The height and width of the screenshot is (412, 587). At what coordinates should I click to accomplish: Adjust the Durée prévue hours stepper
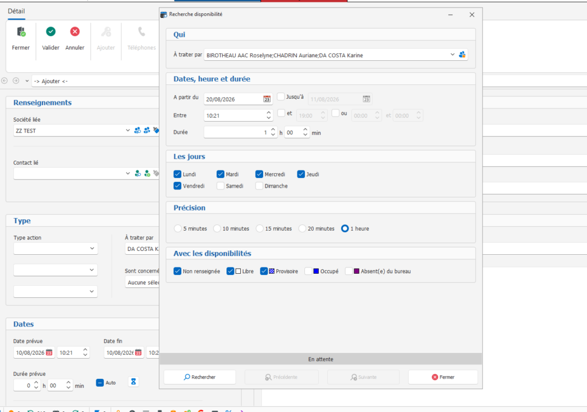[36, 385]
